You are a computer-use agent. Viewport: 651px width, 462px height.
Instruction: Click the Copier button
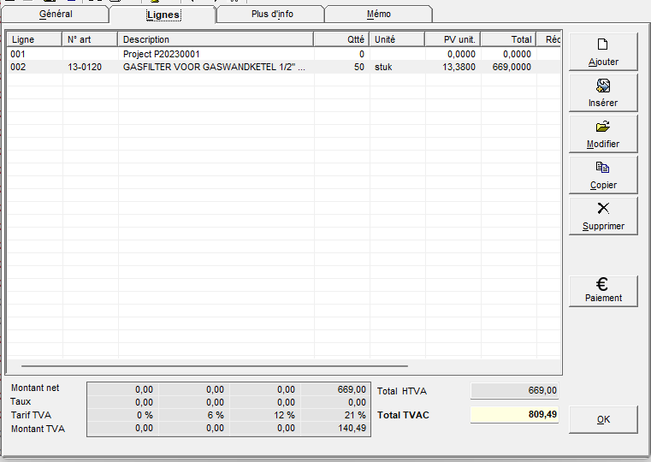pyautogui.click(x=603, y=175)
